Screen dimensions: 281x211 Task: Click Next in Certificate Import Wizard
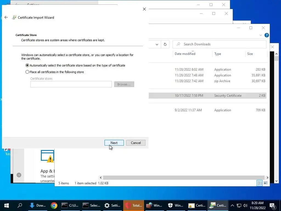114,143
